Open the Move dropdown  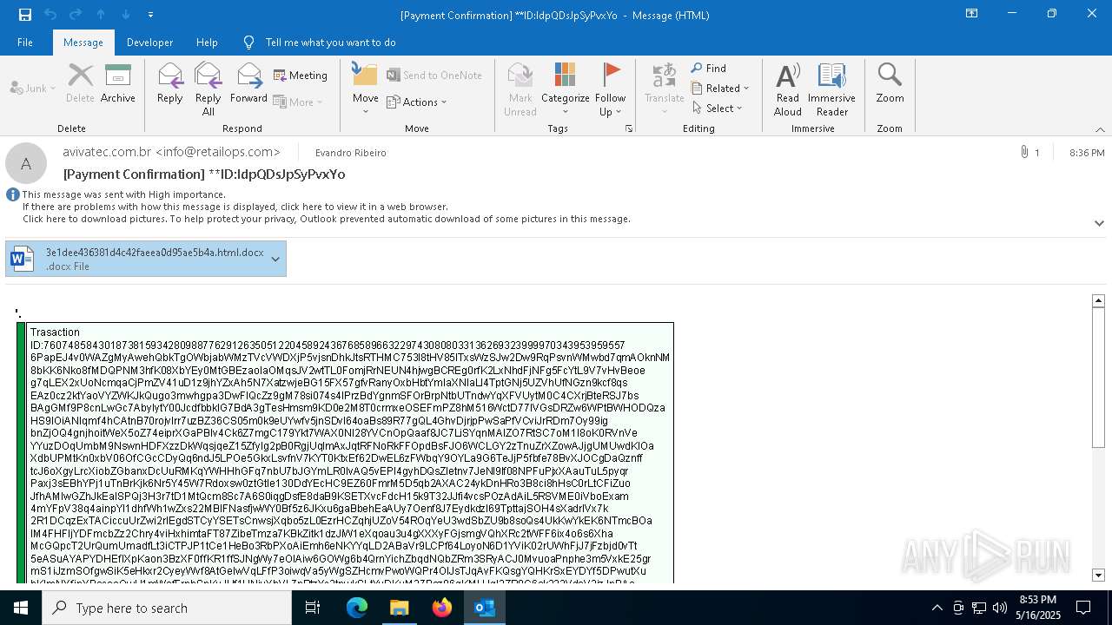365,89
